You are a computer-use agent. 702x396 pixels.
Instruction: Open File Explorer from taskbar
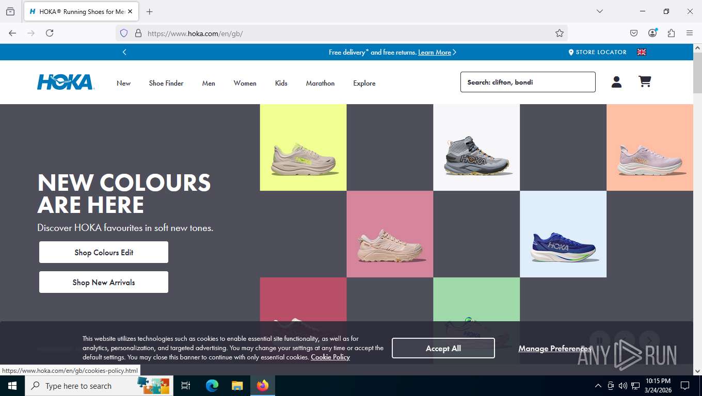(x=237, y=386)
